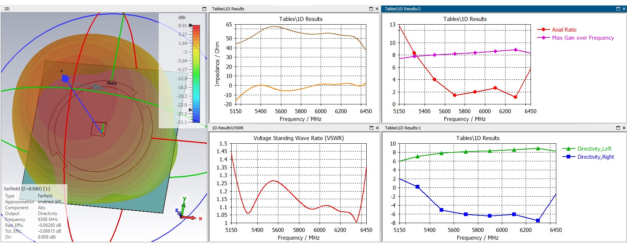Click the dBi color ramp bar
Viewport: 627px width, 247px height.
(196, 74)
